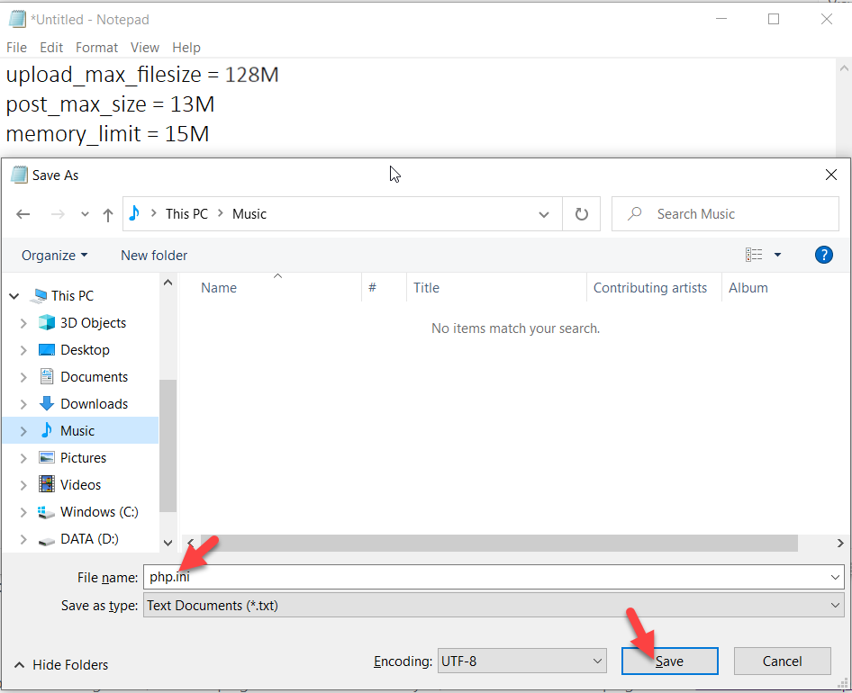Refresh the Music folder view
852x693 pixels.
(582, 214)
